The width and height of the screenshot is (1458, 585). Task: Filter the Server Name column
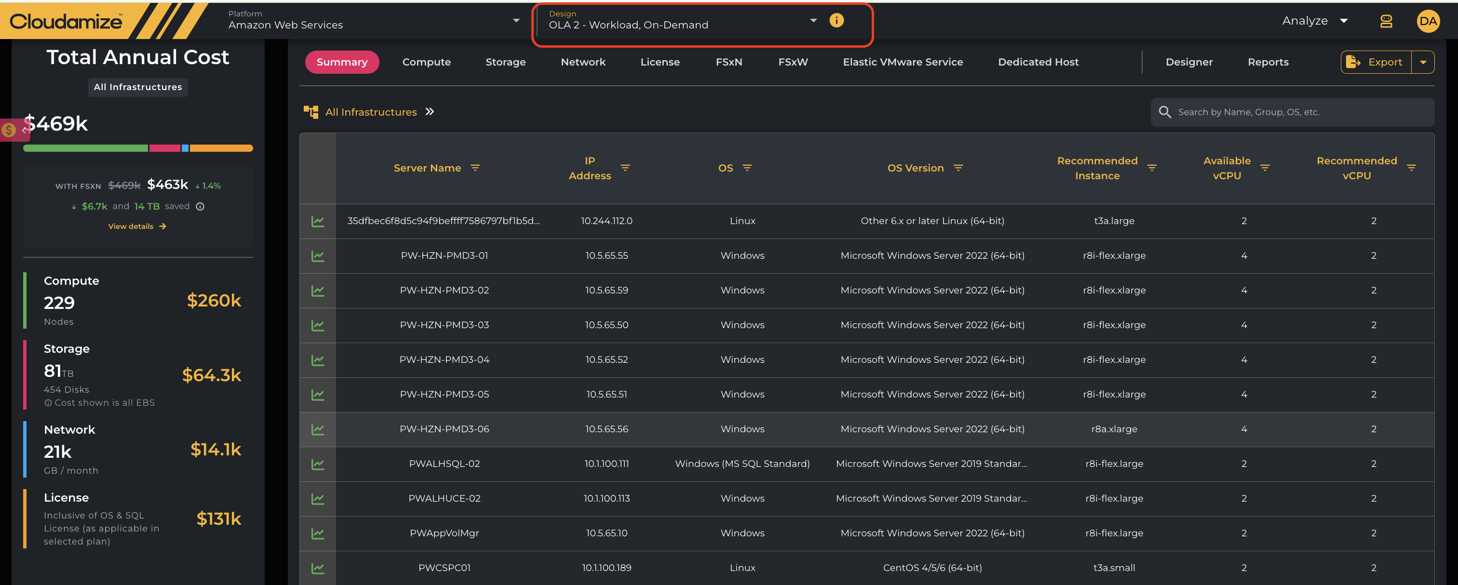tap(475, 168)
